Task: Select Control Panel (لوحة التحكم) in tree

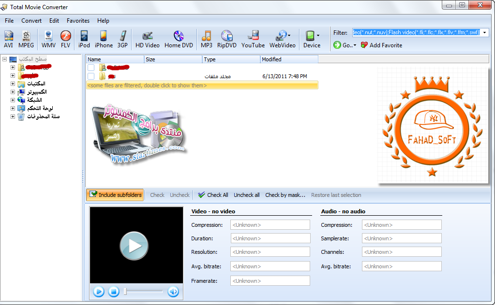Action: [x=40, y=108]
